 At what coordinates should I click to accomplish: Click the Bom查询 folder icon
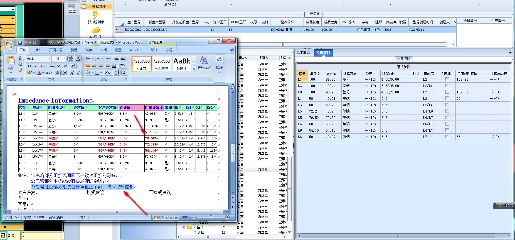tap(96, 30)
